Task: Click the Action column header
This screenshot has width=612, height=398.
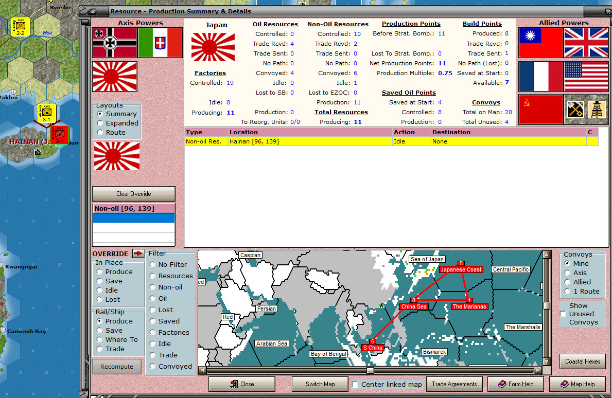Action: click(x=411, y=132)
